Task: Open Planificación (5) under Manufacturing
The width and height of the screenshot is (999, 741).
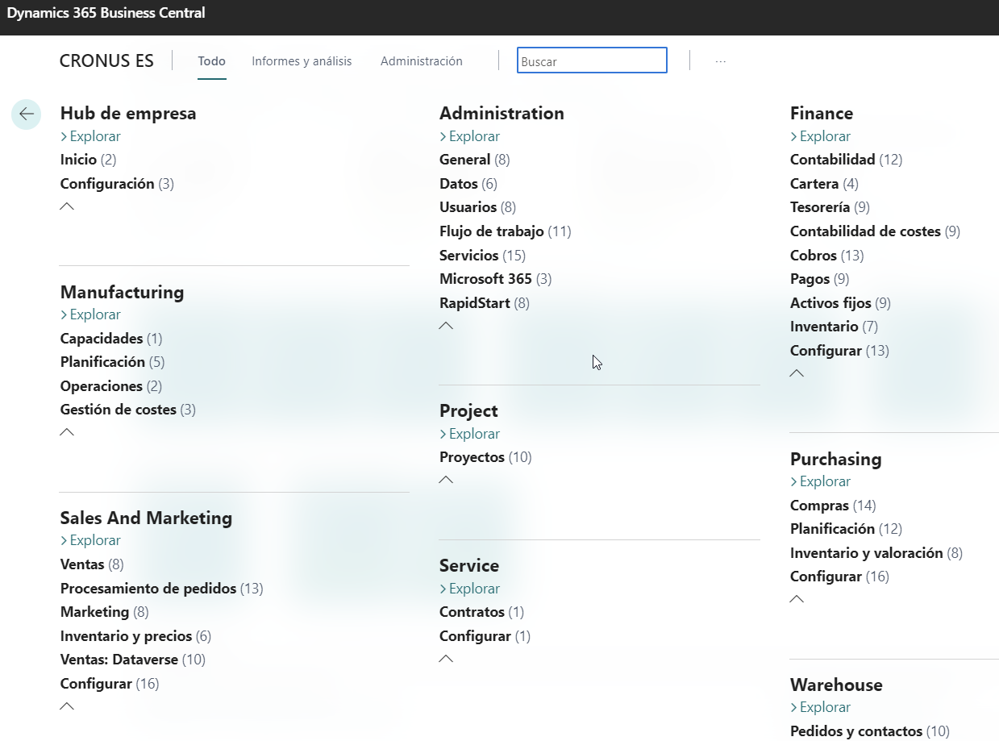Action: (x=113, y=362)
